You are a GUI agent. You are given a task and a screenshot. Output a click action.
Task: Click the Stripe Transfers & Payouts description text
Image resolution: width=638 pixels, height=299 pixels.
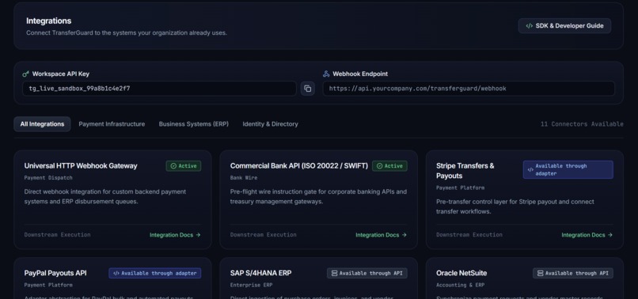[x=515, y=206]
